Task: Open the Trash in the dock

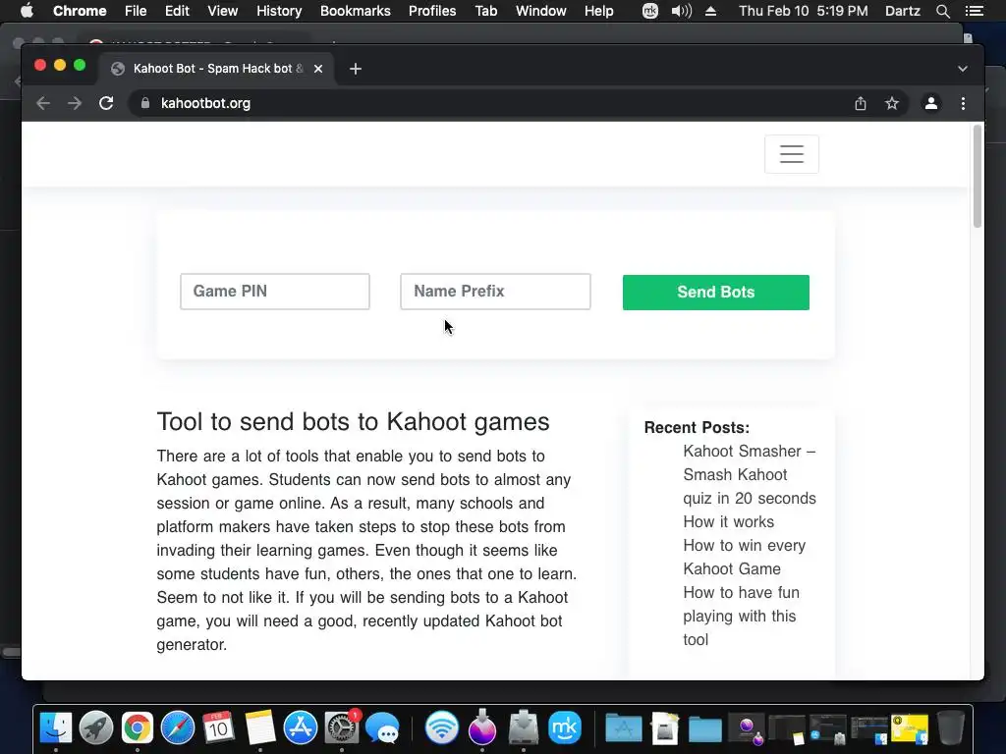Action: click(x=951, y=728)
